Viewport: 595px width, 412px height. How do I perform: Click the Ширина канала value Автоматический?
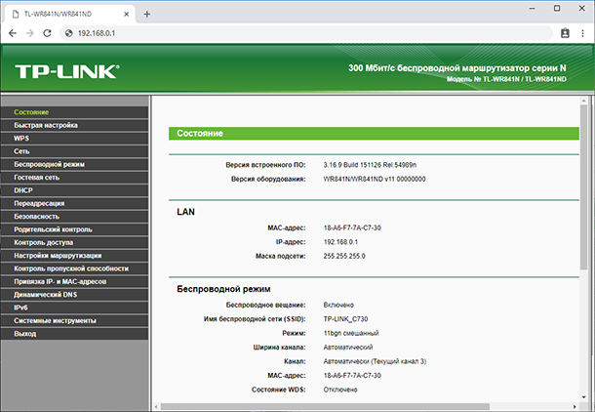coord(348,347)
